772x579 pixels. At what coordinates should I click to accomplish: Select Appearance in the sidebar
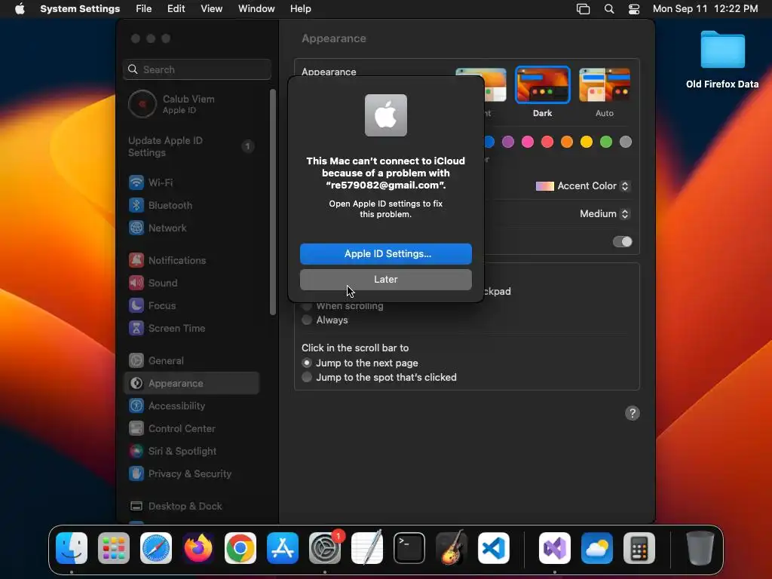pyautogui.click(x=191, y=384)
